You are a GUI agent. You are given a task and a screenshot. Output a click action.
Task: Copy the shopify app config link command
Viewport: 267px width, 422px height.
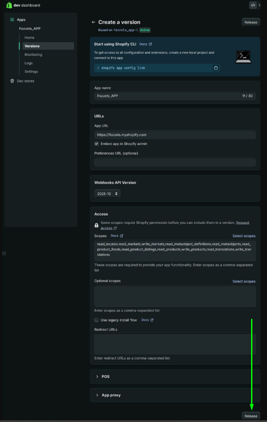[216, 68]
